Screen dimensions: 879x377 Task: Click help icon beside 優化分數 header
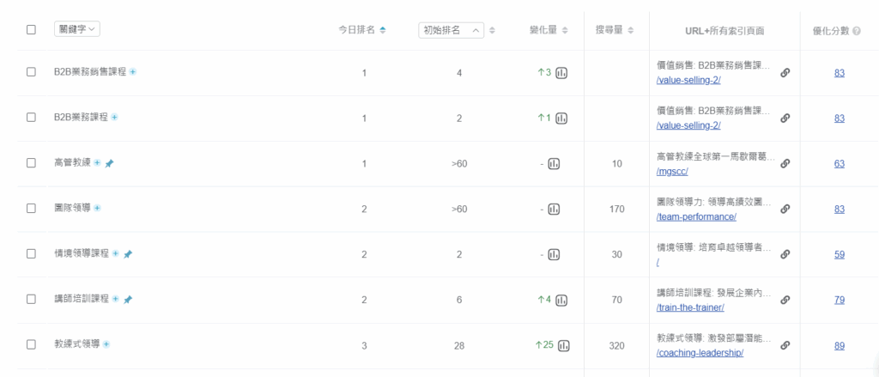click(x=857, y=32)
